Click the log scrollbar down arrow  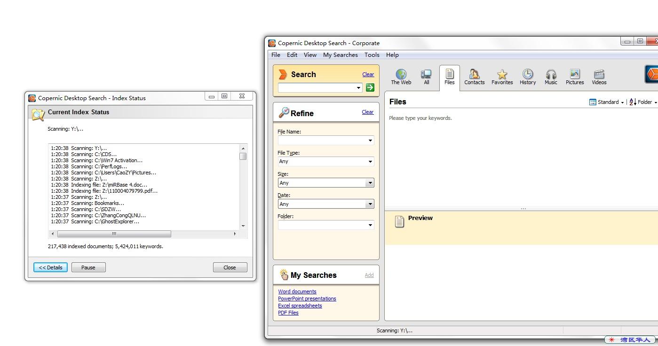click(x=243, y=226)
